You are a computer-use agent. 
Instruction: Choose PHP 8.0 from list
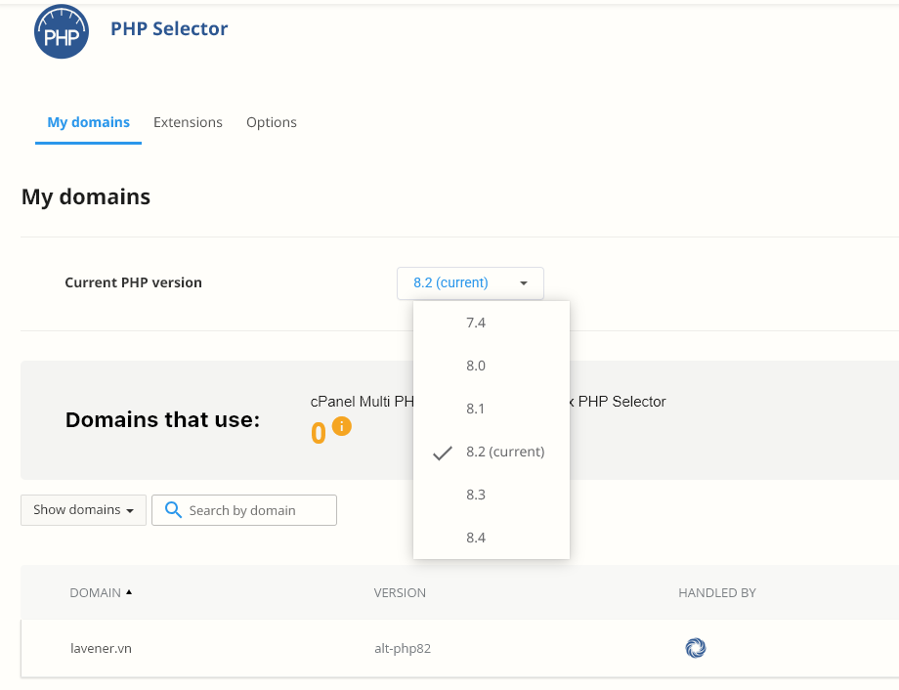[476, 366]
